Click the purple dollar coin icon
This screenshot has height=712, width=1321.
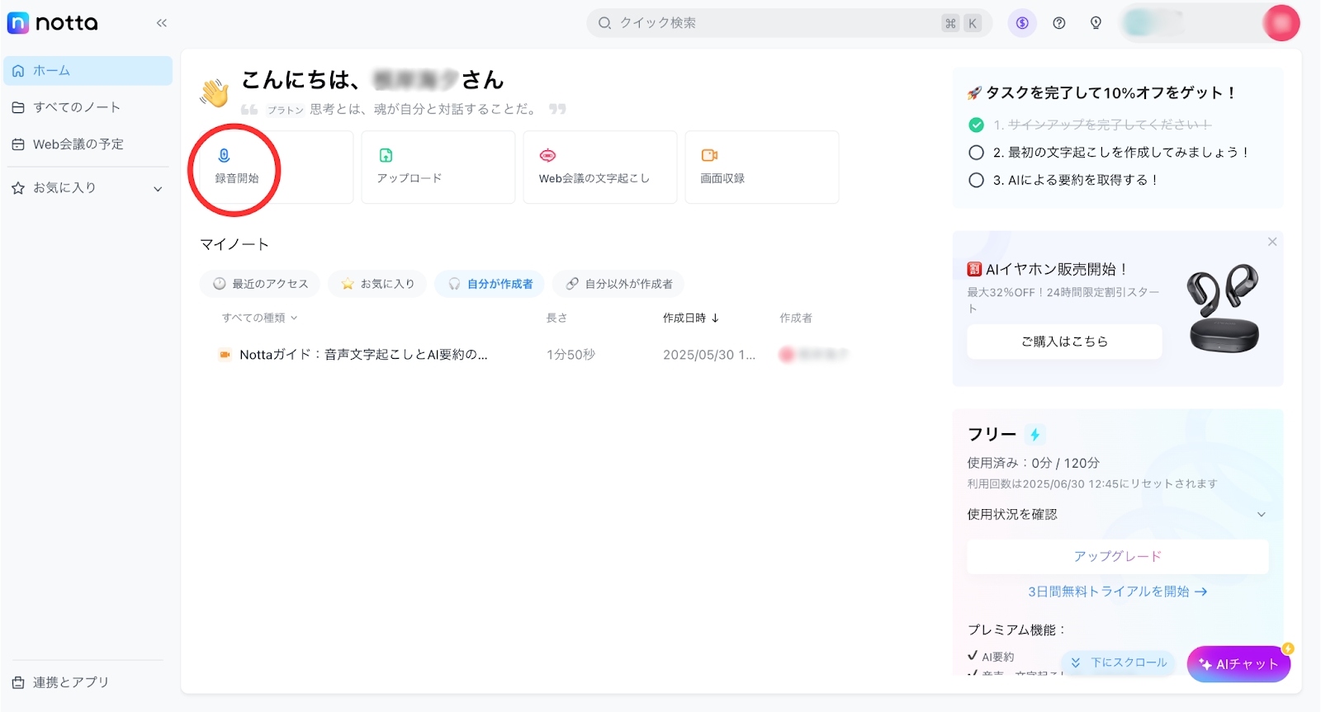[1022, 23]
